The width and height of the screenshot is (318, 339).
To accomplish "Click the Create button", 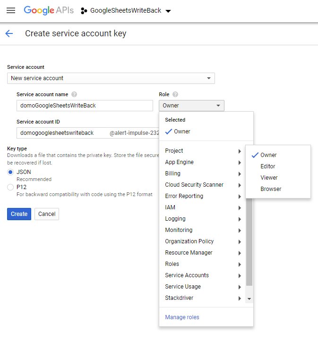I will click(19, 214).
